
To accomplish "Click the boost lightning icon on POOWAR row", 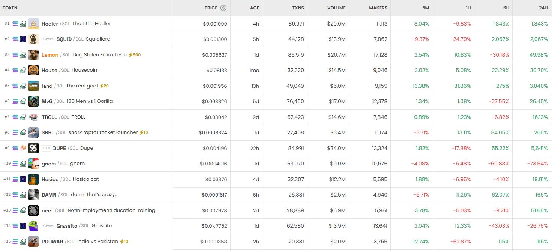I will [x=121, y=242].
